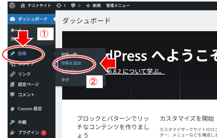Click the plug icon for プラグイン
This screenshot has height=138, width=217.
click(12, 133)
